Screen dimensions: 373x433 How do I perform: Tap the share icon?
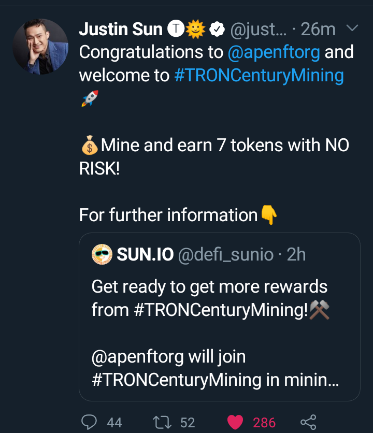point(308,422)
